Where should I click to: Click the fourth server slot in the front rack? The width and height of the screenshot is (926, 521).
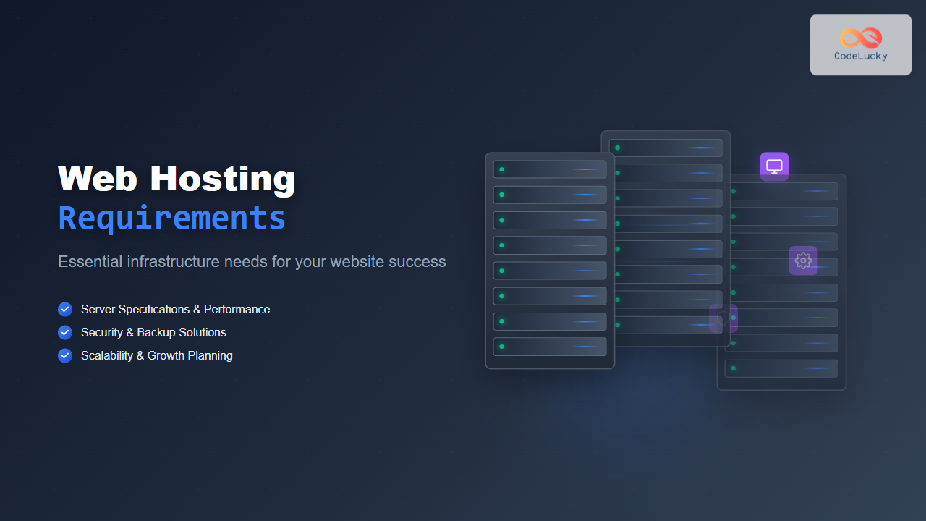pos(550,245)
